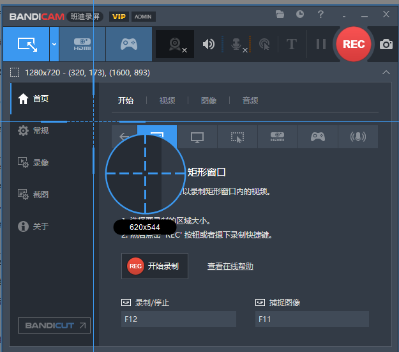Click the 录制/停止 hotkey field showing F12
The height and width of the screenshot is (352, 399).
pyautogui.click(x=179, y=319)
